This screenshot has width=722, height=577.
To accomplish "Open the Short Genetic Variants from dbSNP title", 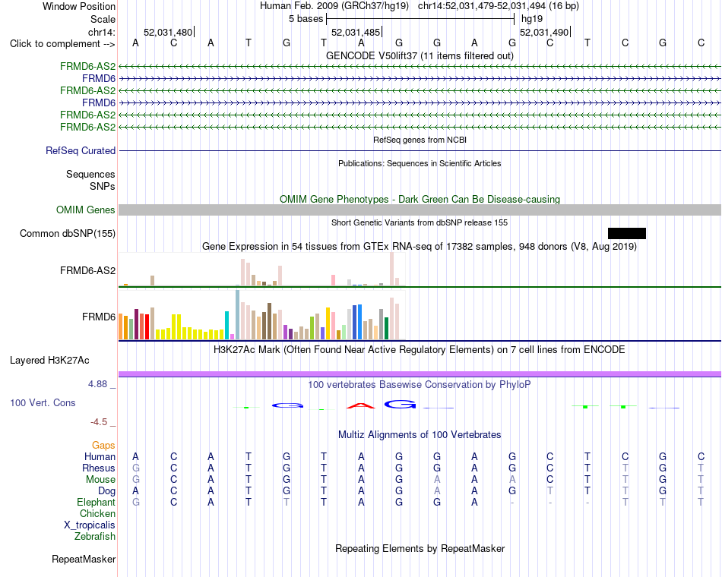I will tap(420, 222).
